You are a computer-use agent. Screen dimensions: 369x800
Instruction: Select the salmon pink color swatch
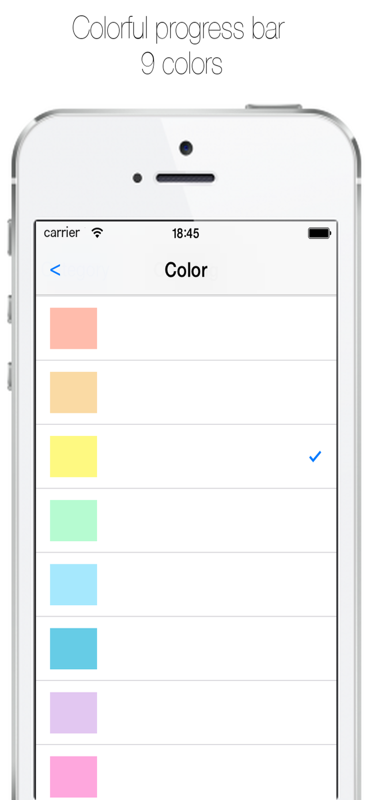tap(73, 328)
